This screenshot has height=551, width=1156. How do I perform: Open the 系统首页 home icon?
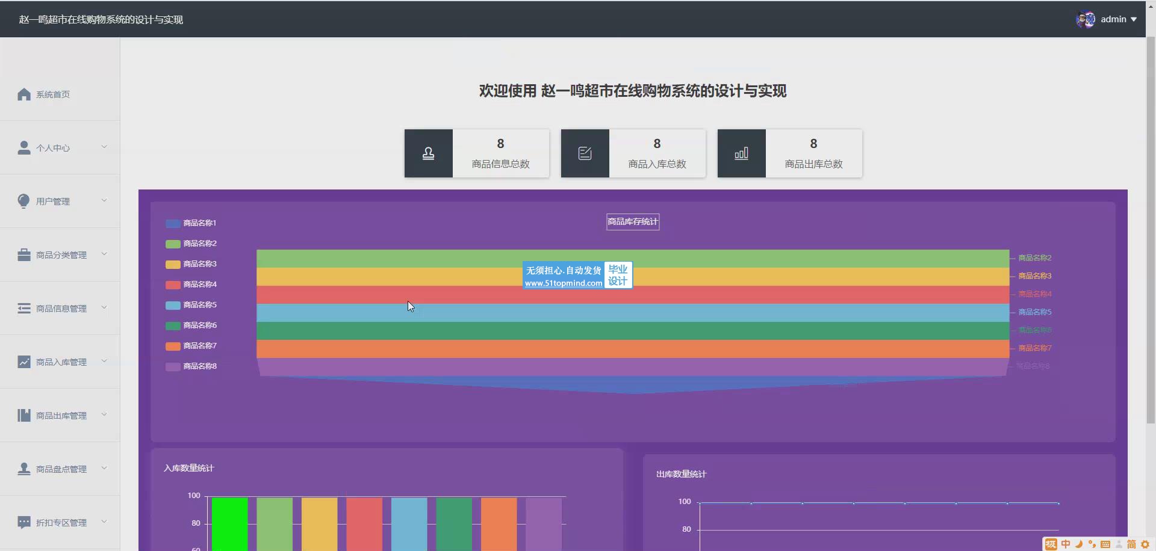click(x=24, y=94)
